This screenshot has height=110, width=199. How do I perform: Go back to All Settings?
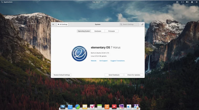pyautogui.click(x=62, y=24)
